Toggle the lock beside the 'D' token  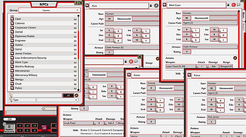(x=126, y=62)
